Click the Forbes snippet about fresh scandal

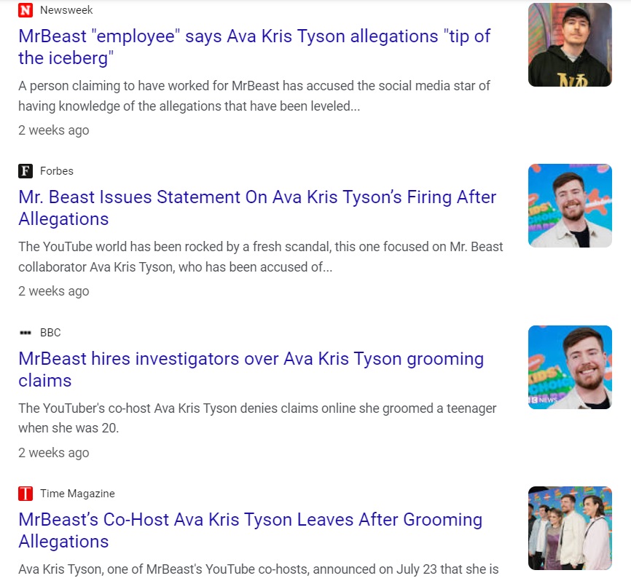(x=261, y=256)
